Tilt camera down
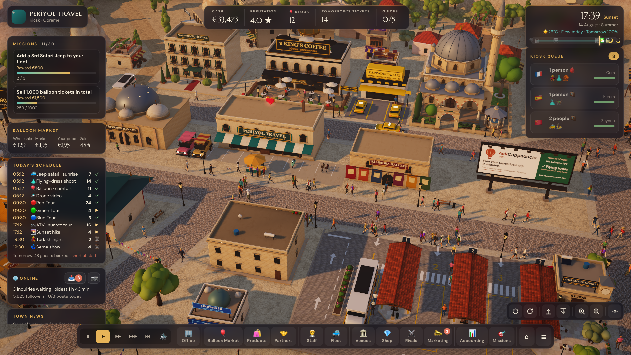631x355 pixels. click(563, 311)
